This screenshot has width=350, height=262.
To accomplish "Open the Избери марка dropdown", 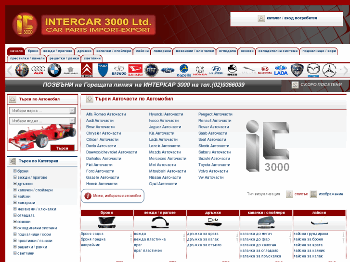I will pyautogui.click(x=42, y=111).
